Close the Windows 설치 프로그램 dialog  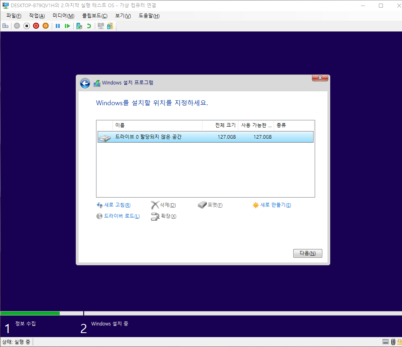tap(320, 78)
